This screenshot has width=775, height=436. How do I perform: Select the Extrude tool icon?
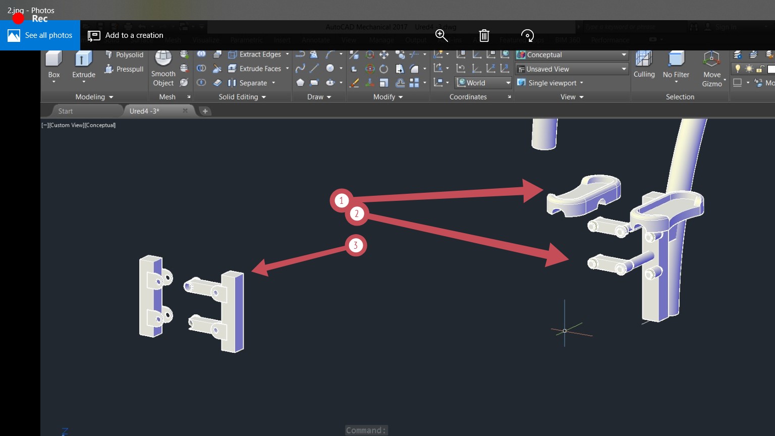[83, 59]
